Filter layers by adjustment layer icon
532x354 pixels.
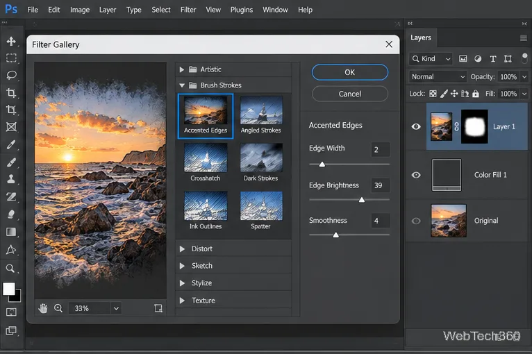[x=478, y=59]
